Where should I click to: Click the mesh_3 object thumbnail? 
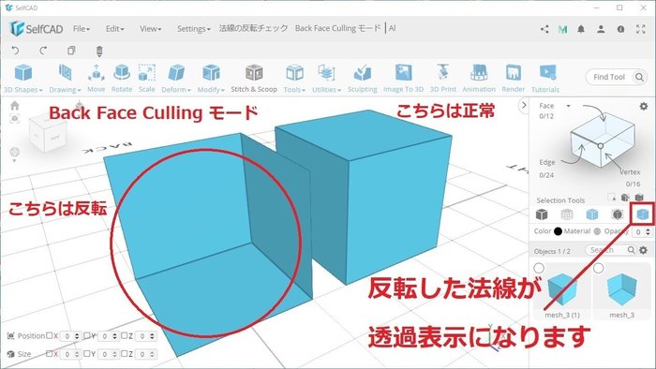point(622,288)
